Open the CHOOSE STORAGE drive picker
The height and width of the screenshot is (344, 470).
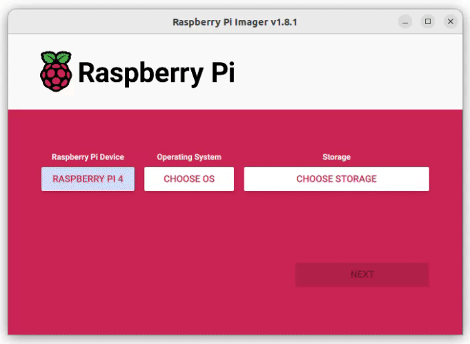(336, 179)
